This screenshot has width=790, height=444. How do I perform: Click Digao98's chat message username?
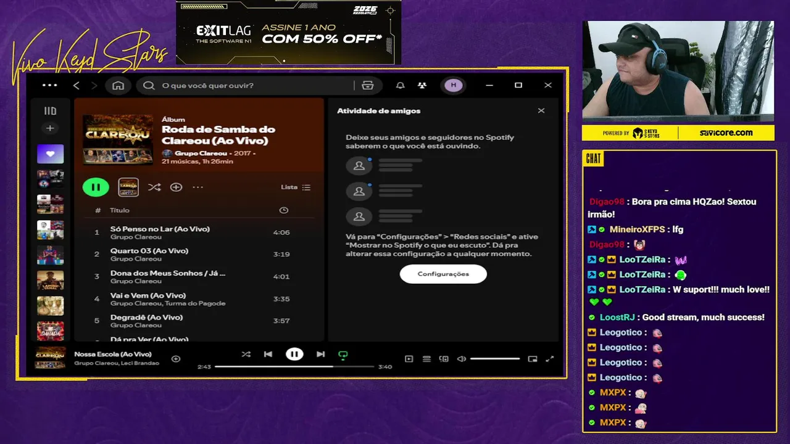pos(607,202)
